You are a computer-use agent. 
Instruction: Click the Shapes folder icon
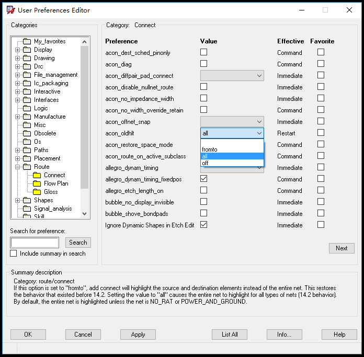pos(27,200)
